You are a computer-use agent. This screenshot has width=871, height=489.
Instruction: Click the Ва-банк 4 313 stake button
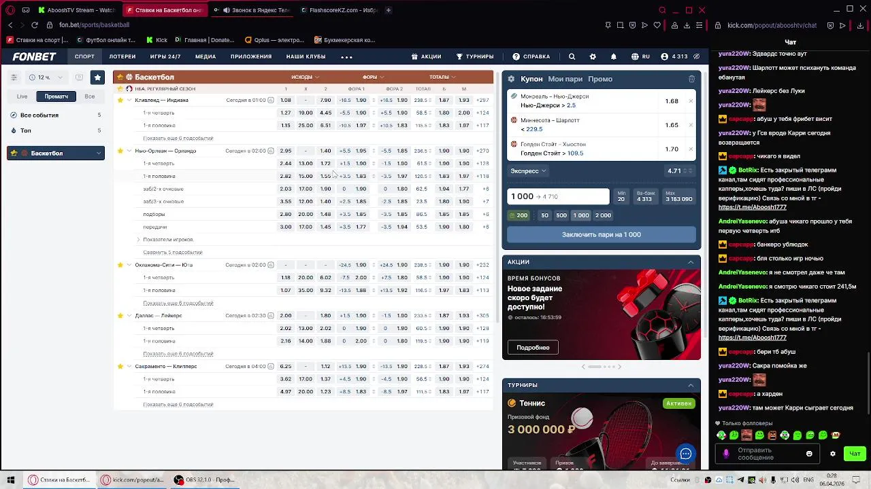(x=644, y=196)
